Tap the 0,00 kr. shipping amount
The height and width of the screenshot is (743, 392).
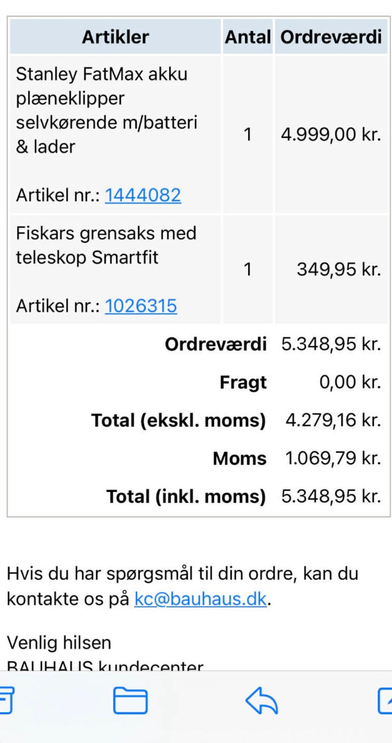point(350,382)
